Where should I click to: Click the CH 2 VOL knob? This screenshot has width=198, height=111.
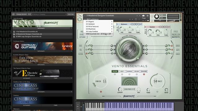point(122,29)
